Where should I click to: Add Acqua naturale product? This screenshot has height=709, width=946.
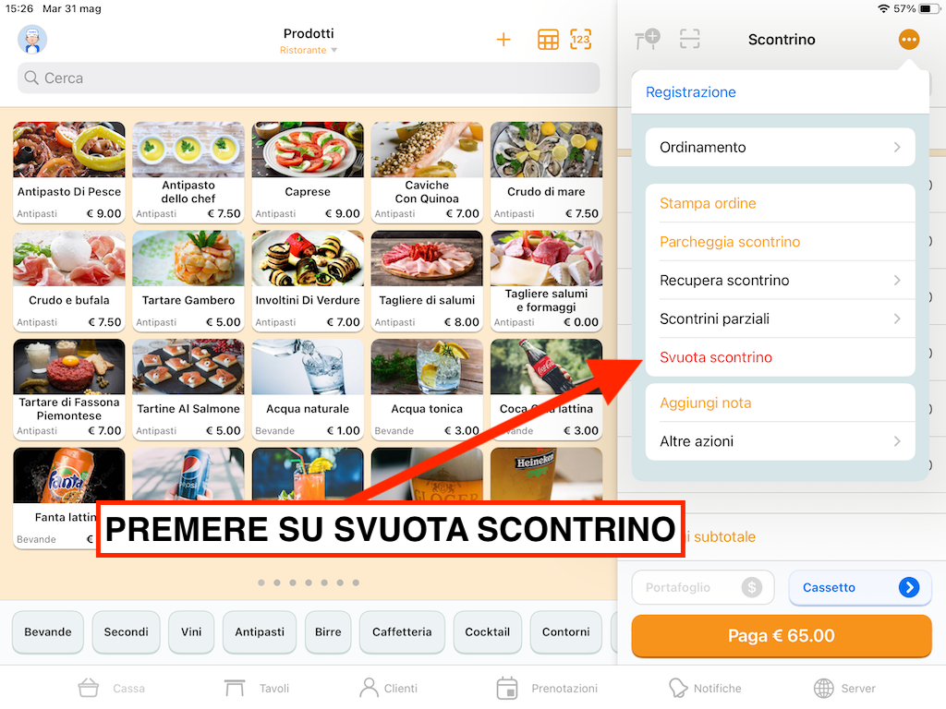[x=308, y=390]
